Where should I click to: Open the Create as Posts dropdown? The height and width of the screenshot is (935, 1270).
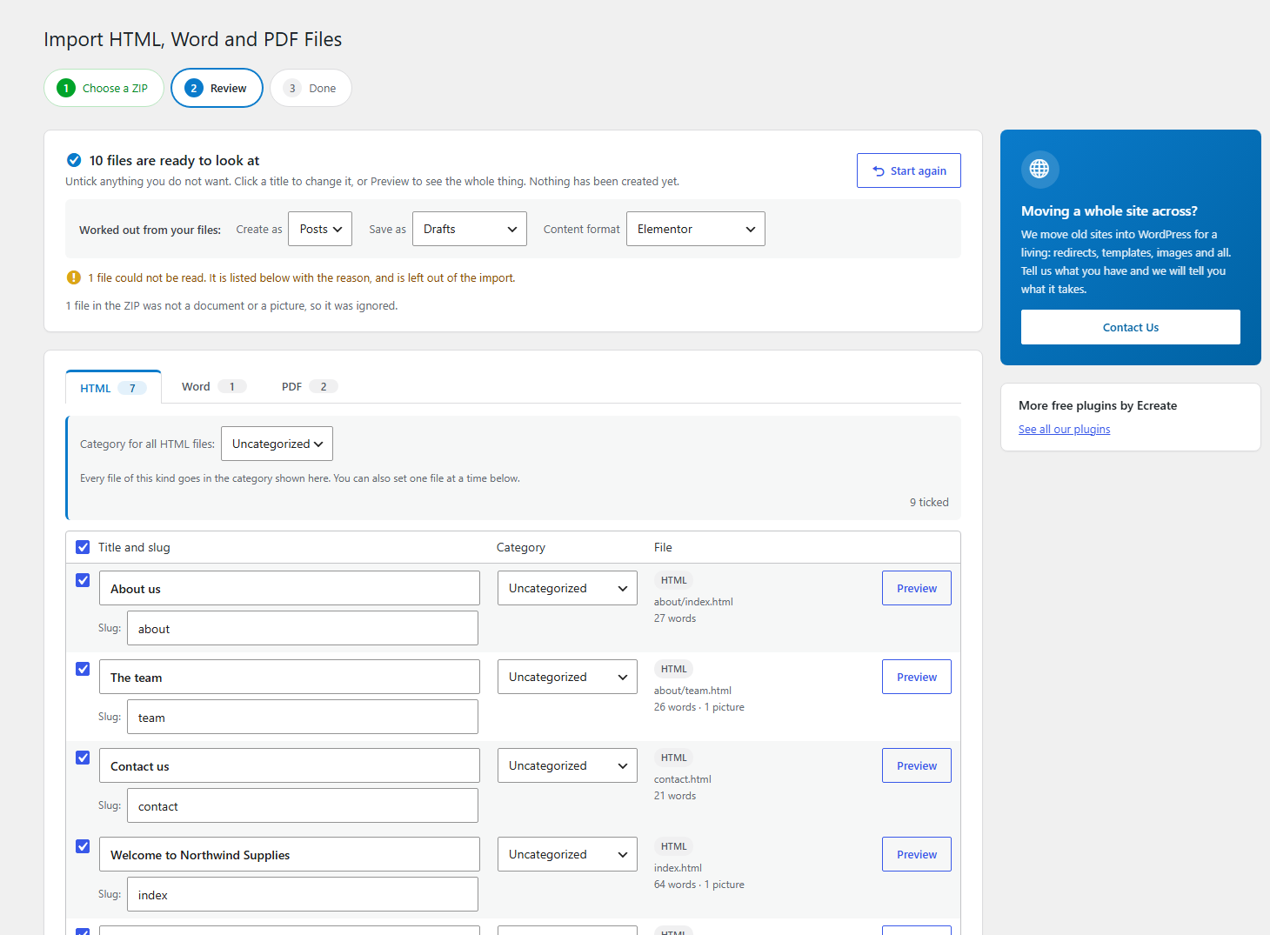pos(320,229)
